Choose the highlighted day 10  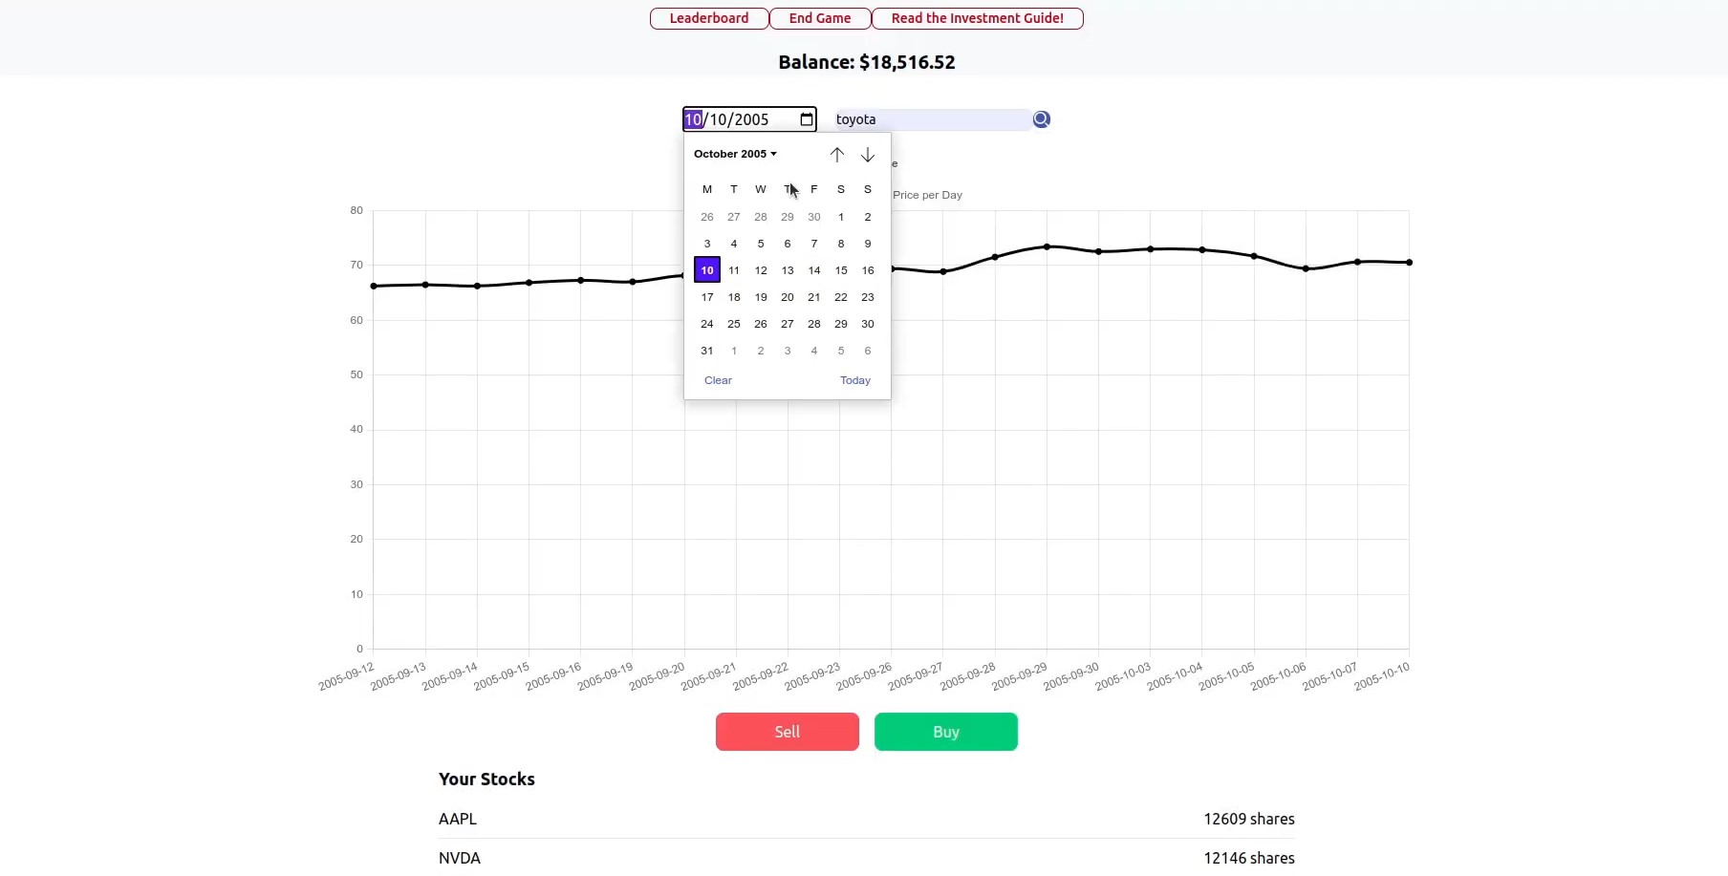(707, 270)
